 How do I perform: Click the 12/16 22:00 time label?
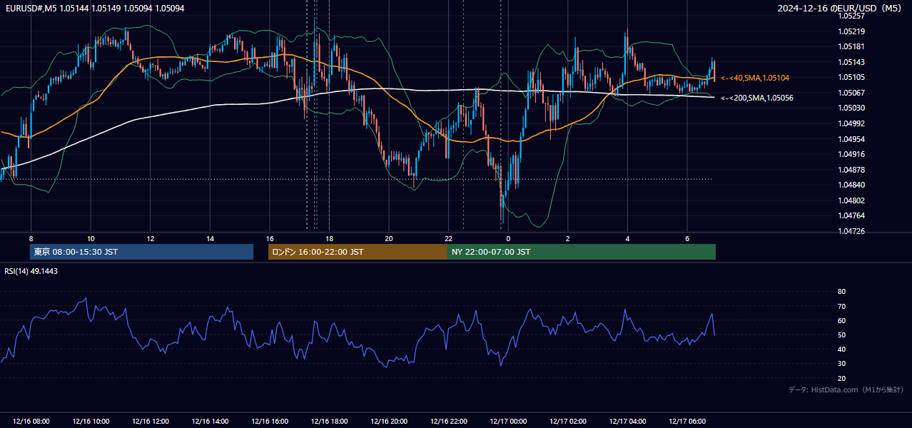[448, 422]
